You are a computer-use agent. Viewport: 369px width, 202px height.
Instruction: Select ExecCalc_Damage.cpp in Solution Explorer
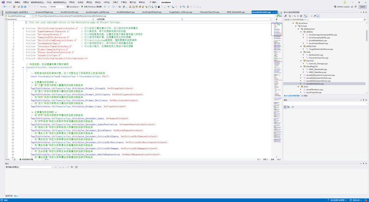pos(319,63)
